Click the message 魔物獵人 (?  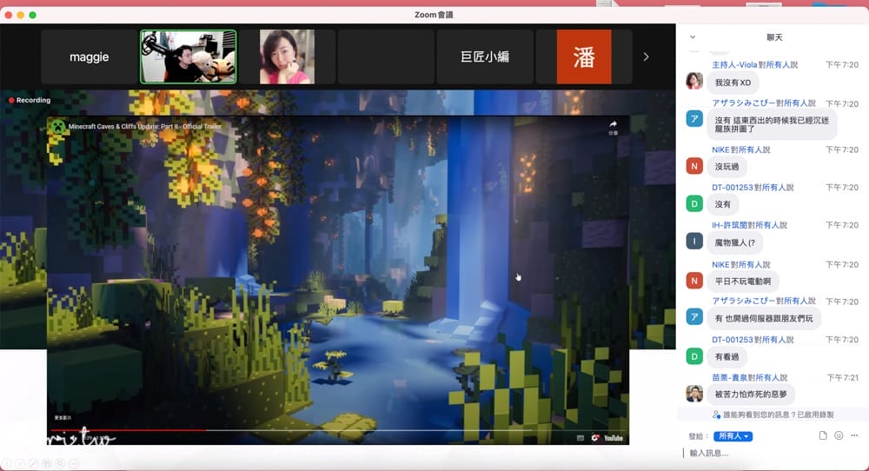[735, 242]
